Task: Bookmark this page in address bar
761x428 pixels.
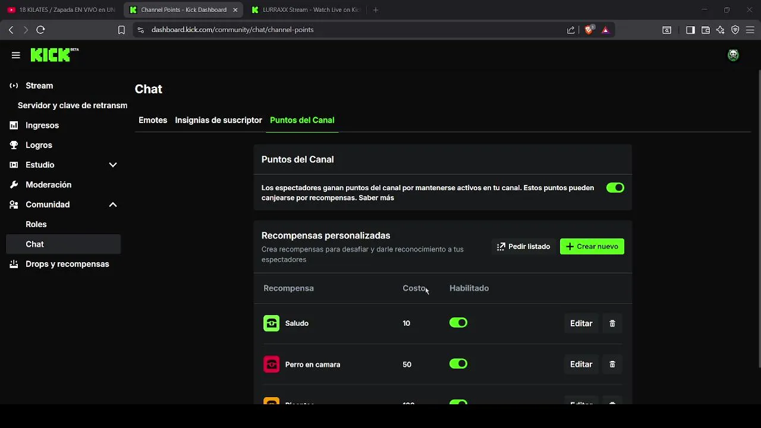Action: tap(121, 30)
